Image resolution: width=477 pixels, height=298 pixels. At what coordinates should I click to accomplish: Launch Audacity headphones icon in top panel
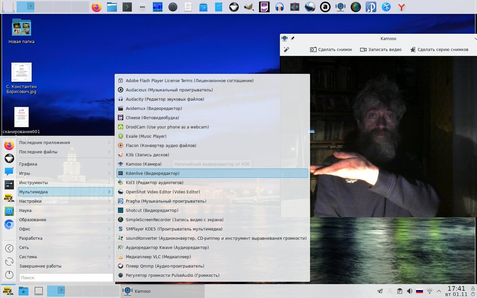tap(279, 7)
